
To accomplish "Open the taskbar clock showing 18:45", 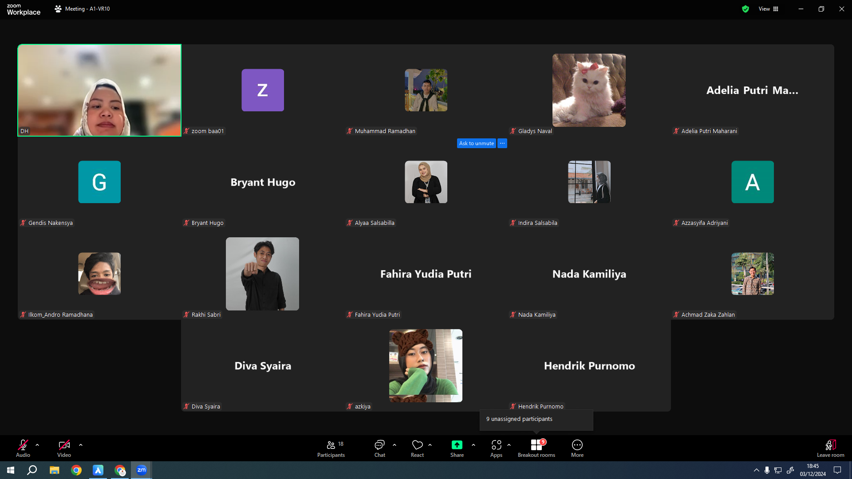I will [813, 470].
